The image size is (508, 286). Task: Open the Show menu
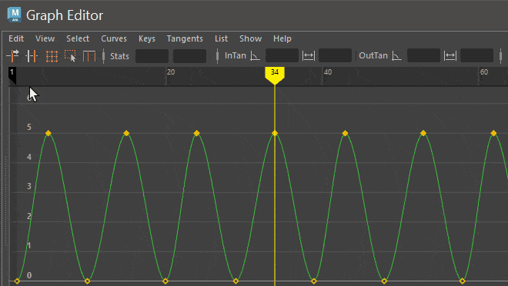pos(250,38)
